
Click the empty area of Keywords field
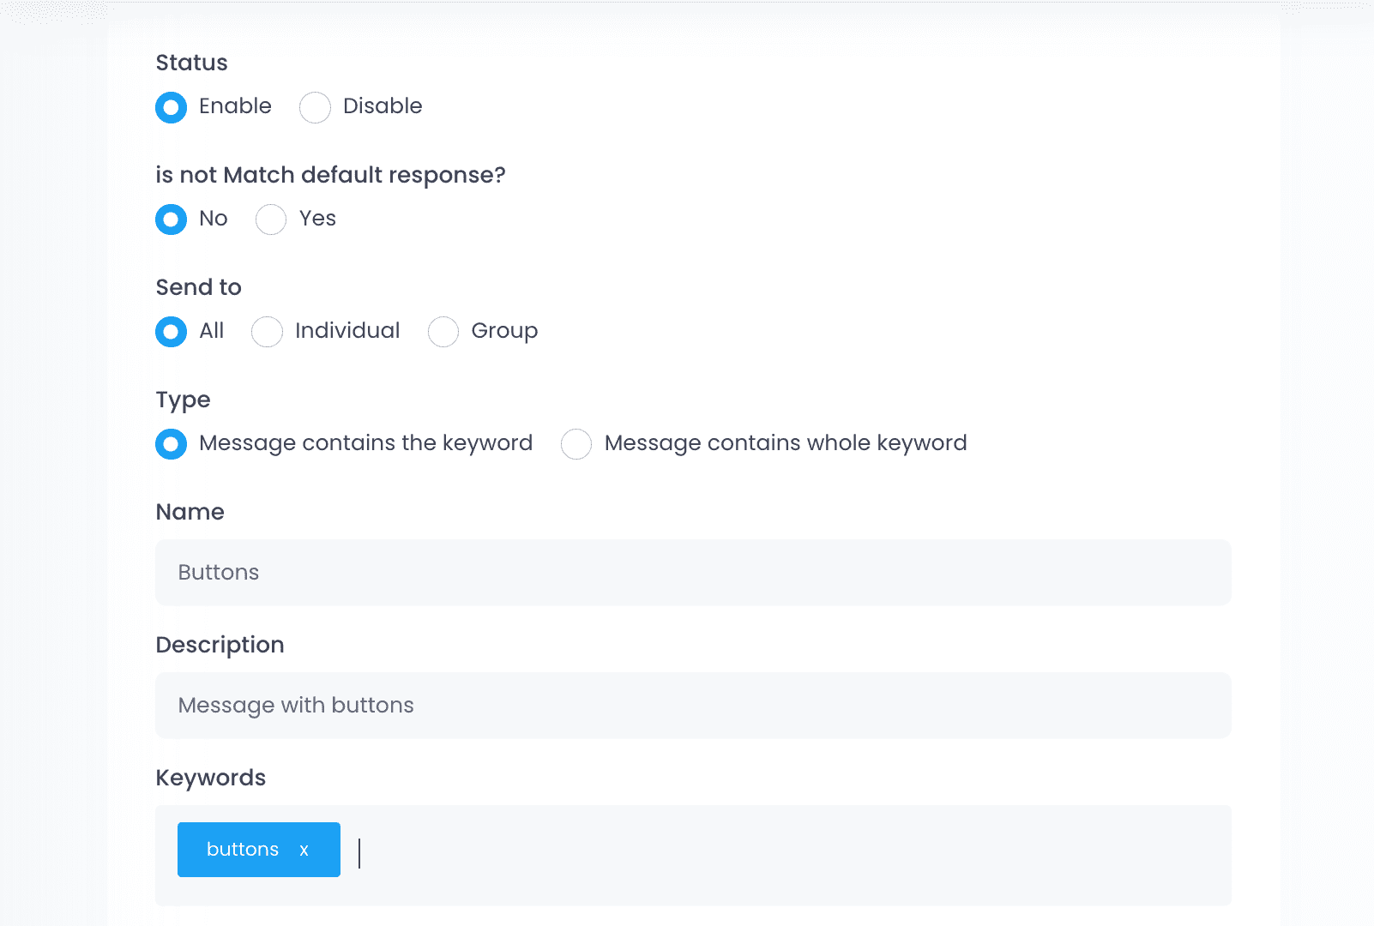(x=772, y=855)
